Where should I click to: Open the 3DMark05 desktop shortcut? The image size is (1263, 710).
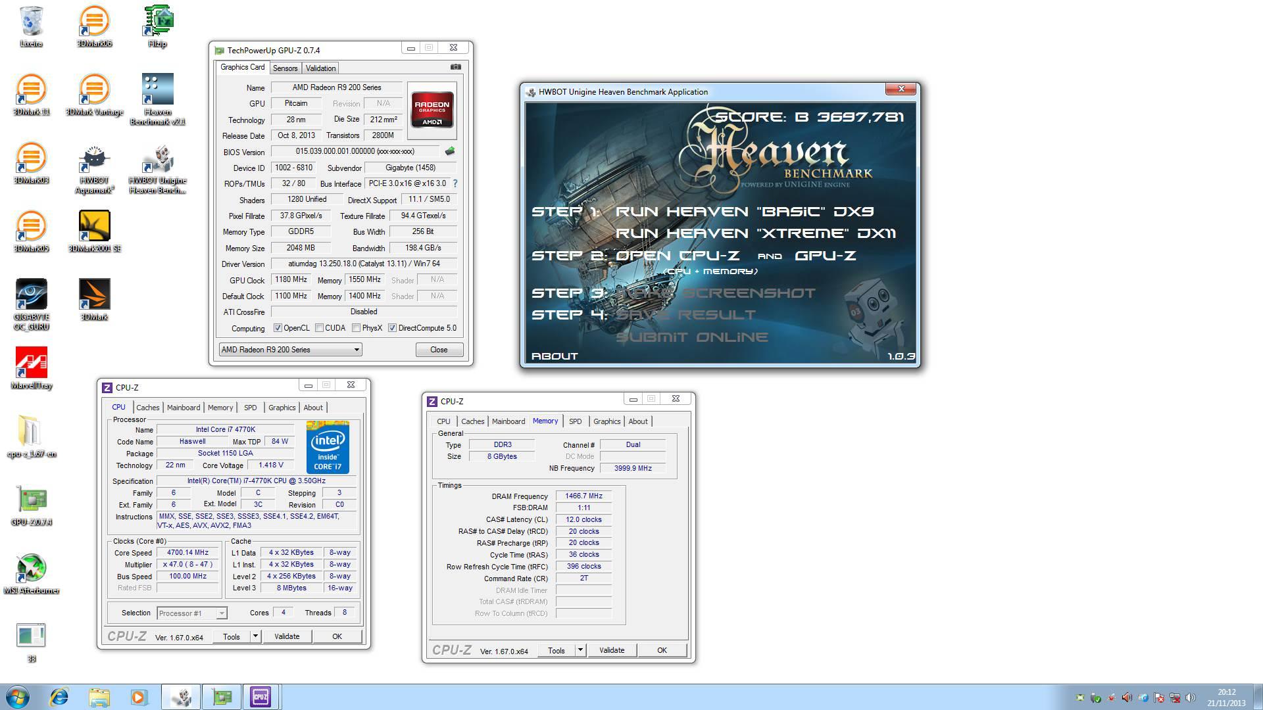(x=31, y=231)
